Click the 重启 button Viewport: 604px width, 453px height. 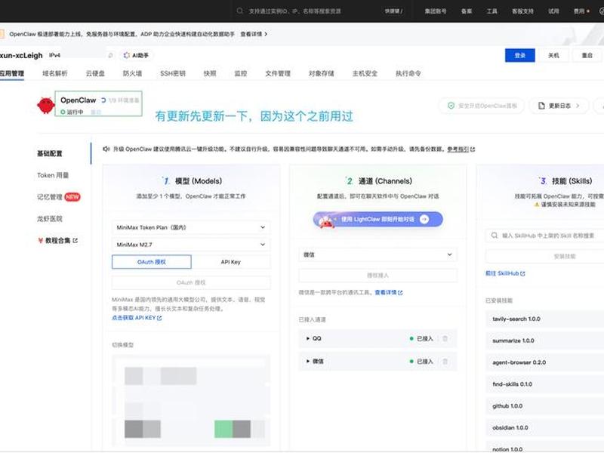point(587,55)
